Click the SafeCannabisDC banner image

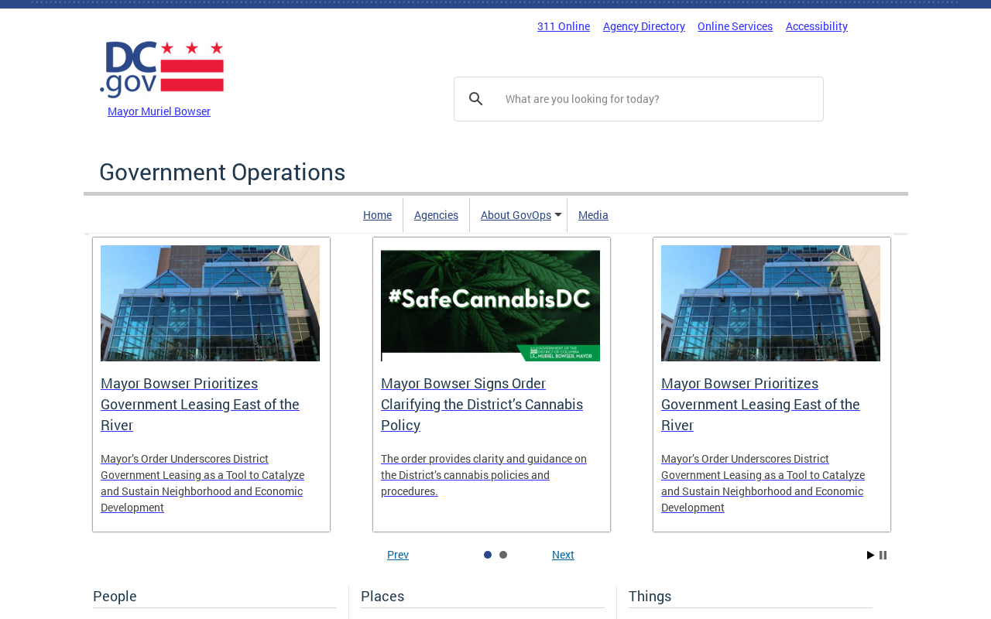pyautogui.click(x=490, y=305)
